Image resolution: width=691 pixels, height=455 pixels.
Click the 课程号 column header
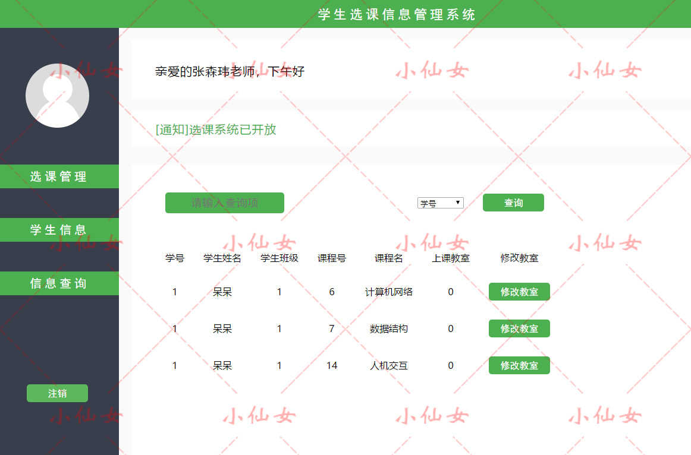(x=332, y=258)
